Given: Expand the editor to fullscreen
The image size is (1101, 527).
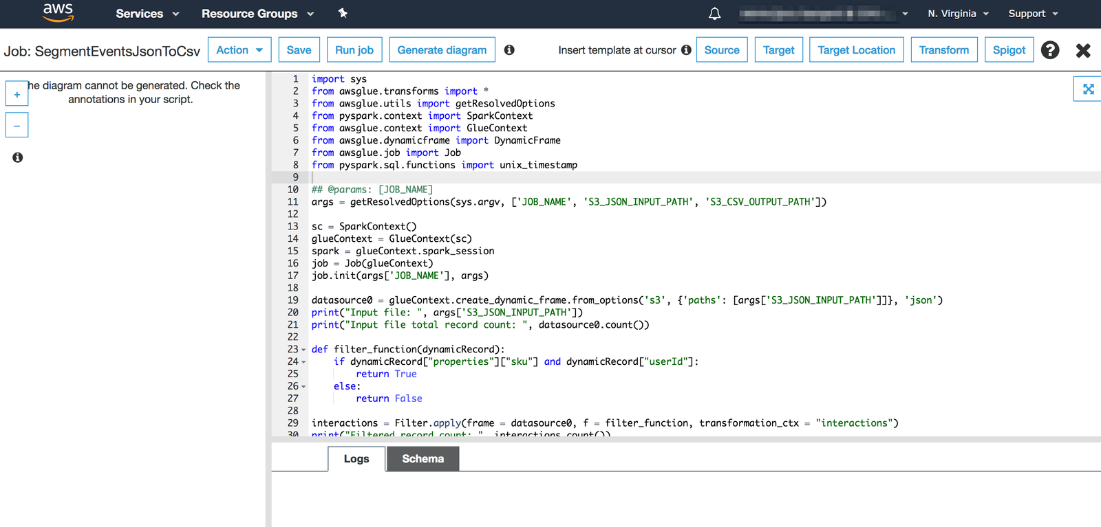Looking at the screenshot, I should click(1088, 89).
